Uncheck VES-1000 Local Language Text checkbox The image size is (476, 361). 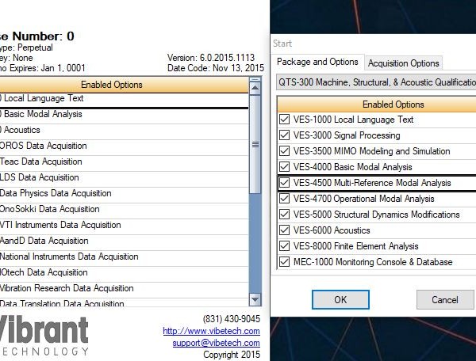[285, 120]
